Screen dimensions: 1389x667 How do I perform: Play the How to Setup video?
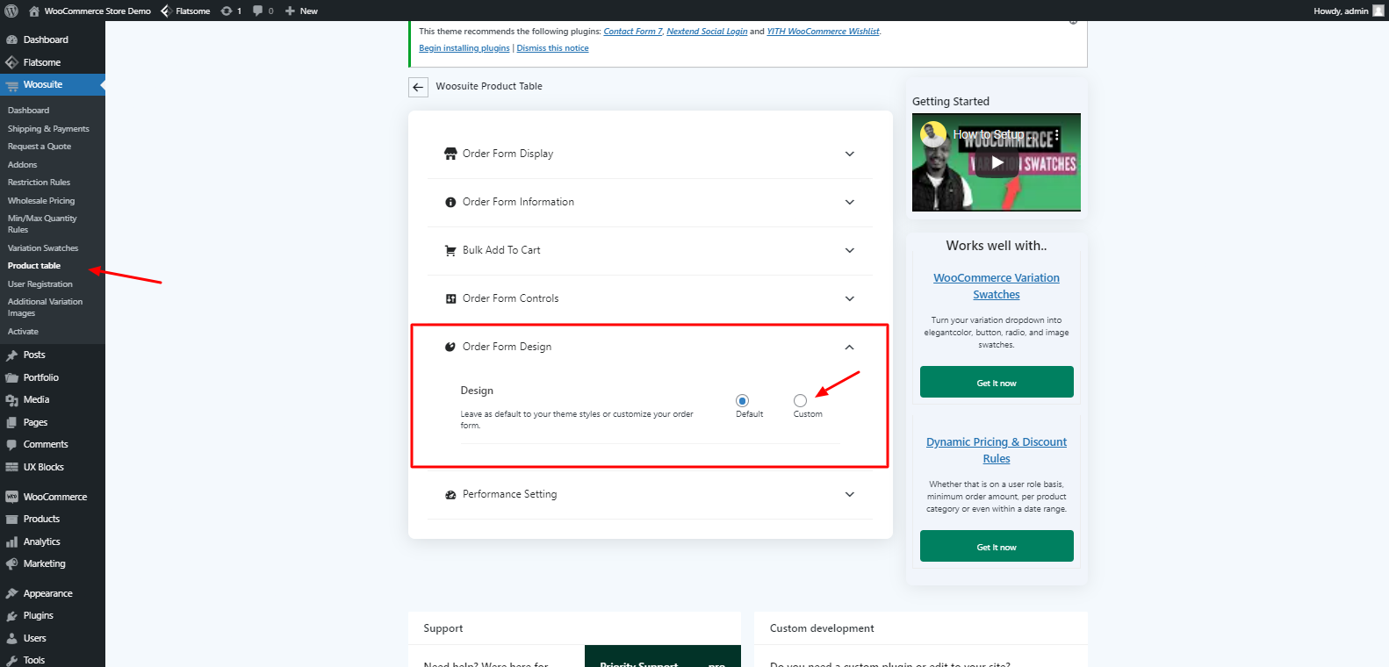997,162
